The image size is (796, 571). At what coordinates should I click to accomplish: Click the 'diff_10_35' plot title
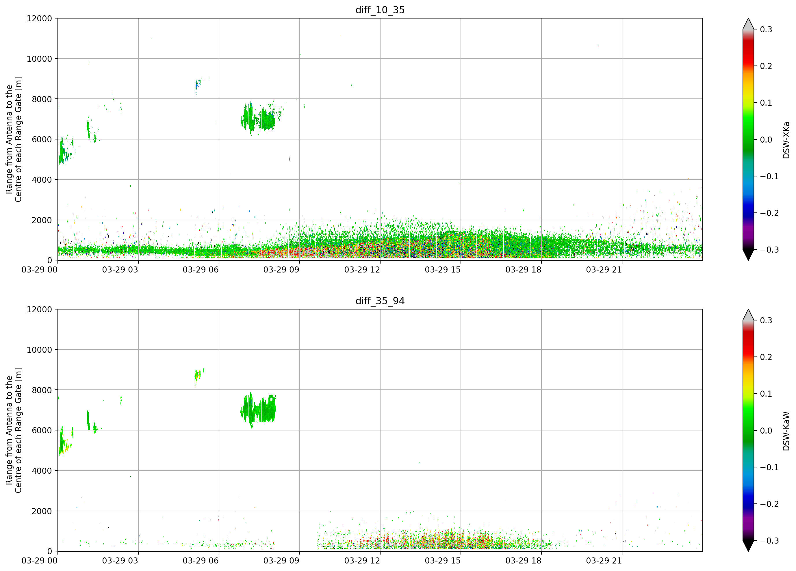pos(380,10)
